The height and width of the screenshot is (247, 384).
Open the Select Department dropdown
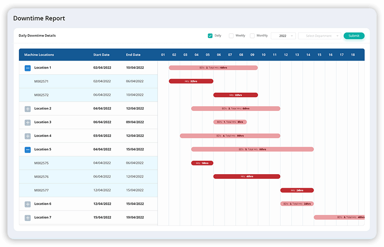tap(319, 36)
